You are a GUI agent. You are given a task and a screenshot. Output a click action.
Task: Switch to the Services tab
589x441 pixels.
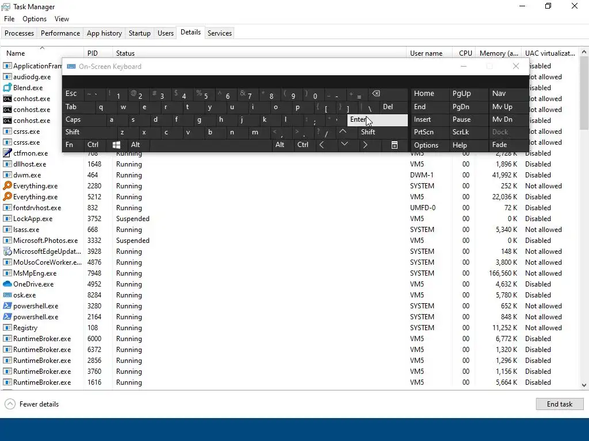(220, 33)
